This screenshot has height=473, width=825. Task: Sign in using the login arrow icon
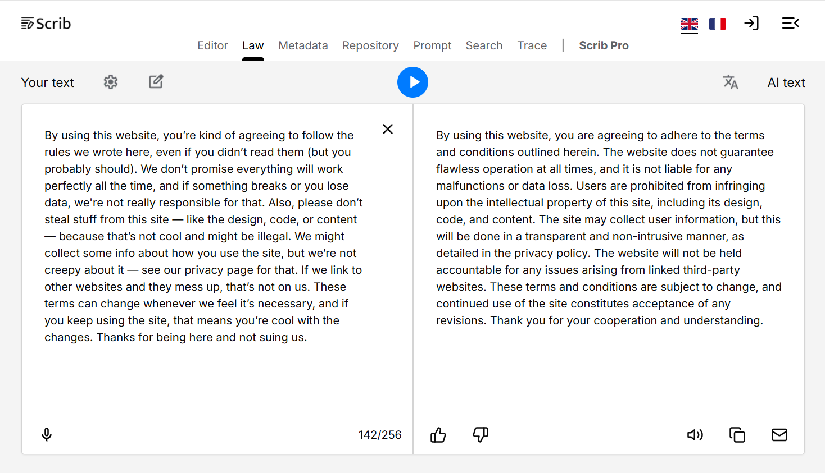[x=751, y=23]
